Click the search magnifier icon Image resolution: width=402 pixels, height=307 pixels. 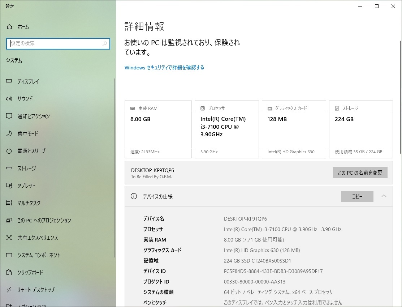point(105,44)
